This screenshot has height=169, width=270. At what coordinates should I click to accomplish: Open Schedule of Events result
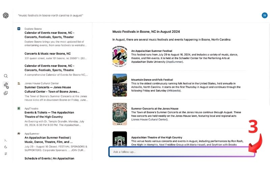coord(49,158)
